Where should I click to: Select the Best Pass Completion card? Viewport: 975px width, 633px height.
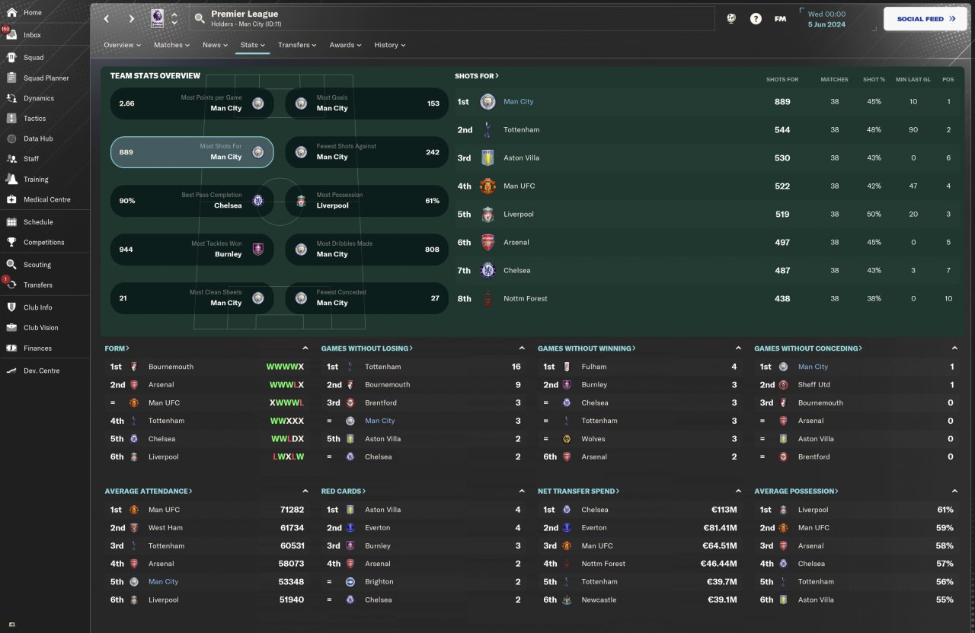pos(192,201)
